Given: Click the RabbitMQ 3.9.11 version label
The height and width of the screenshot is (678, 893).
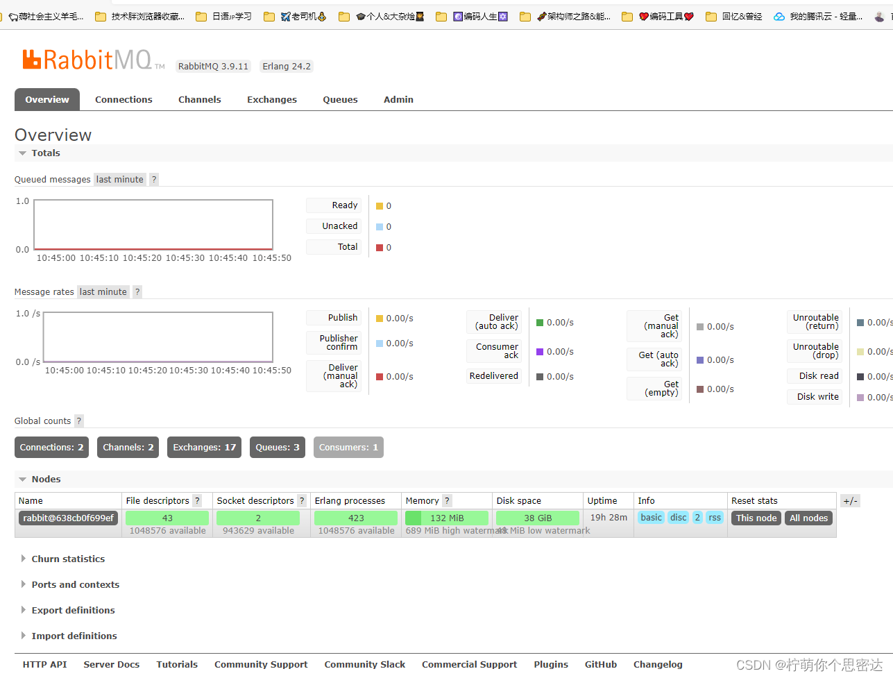Looking at the screenshot, I should click(213, 66).
